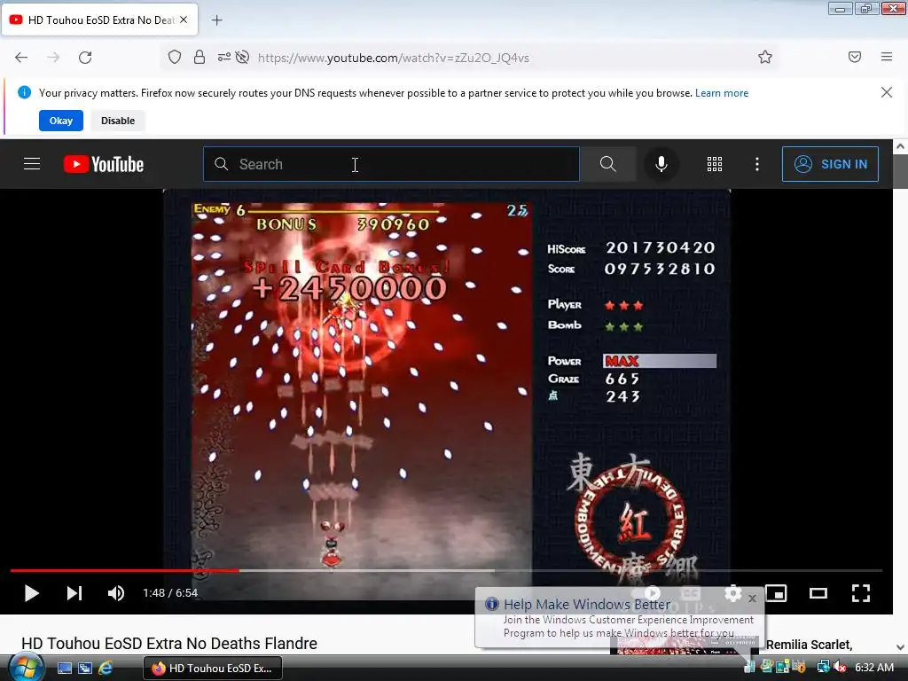The height and width of the screenshot is (681, 908).
Task: Click the blocked autoplay icon in address bar
Action: tap(243, 57)
